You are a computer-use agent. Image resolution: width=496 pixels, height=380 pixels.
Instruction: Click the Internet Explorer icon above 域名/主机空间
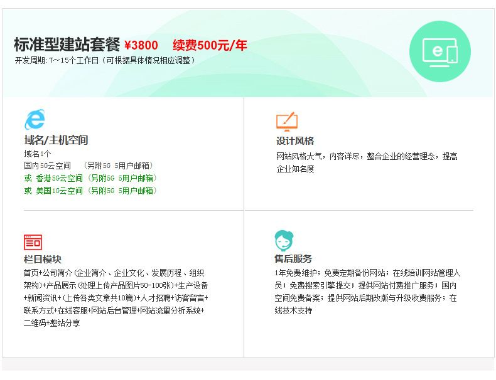pos(35,119)
